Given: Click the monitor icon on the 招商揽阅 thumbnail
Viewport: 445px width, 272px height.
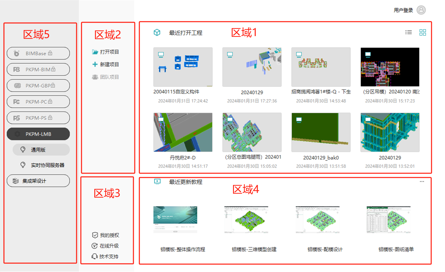Looking at the screenshot, I should coord(299,54).
